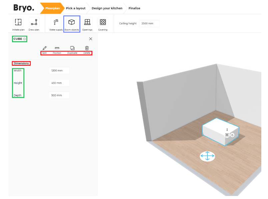
Task: Select the Openings tool
Action: pyautogui.click(x=87, y=22)
